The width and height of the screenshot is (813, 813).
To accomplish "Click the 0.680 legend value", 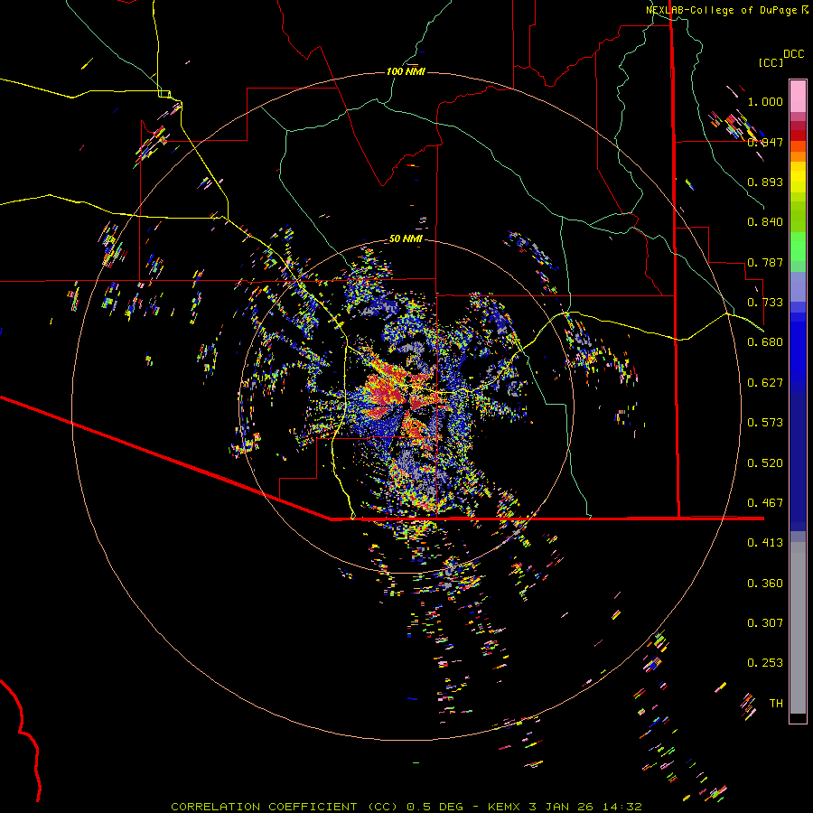I will tap(765, 342).
